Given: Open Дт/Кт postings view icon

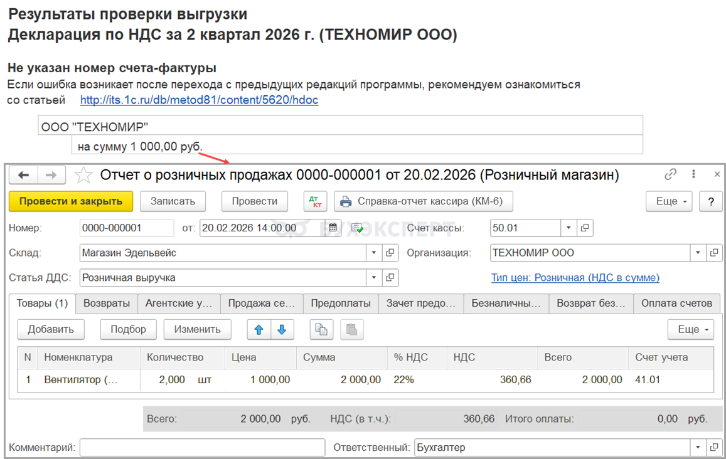Looking at the screenshot, I should [x=315, y=201].
